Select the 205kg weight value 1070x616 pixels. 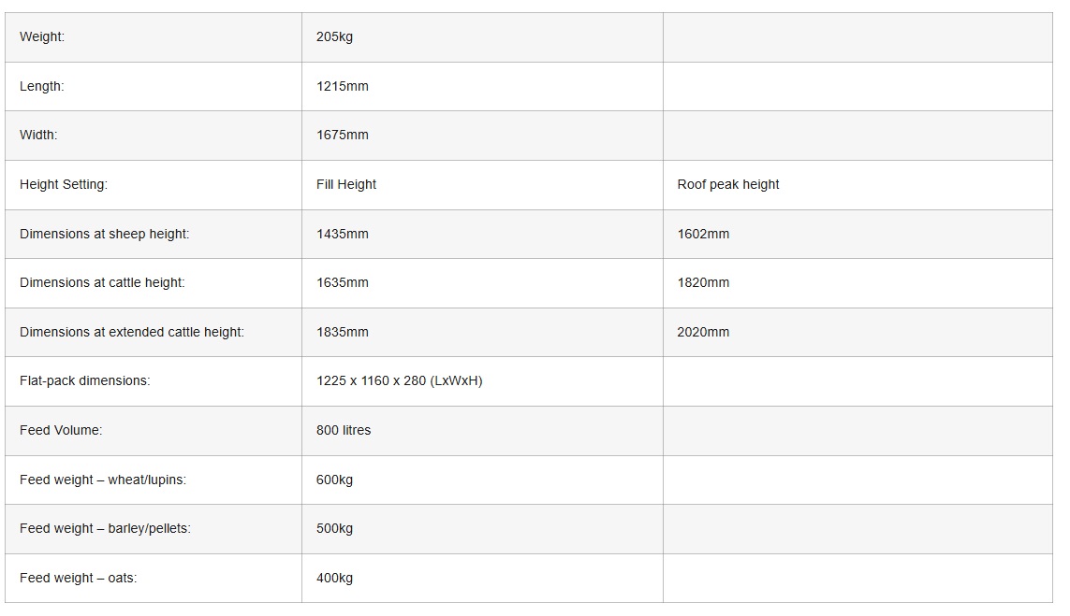[x=334, y=37]
